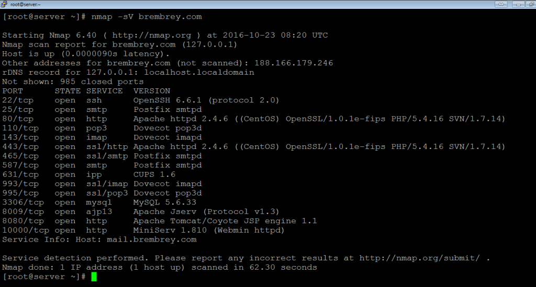Click the 10000/tcp port entry
536x287 pixels.
[x=26, y=231]
